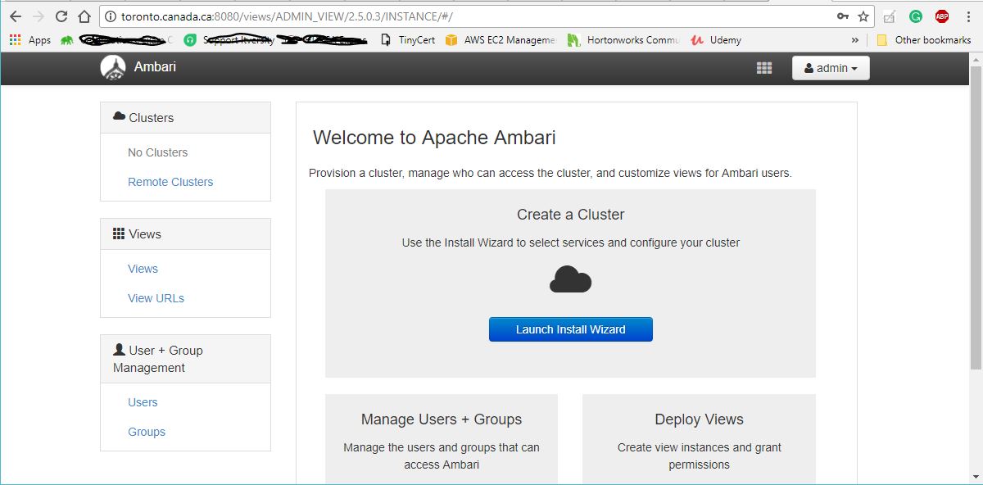Open the views launcher grid icon
Screen dimensions: 983x485
(763, 68)
